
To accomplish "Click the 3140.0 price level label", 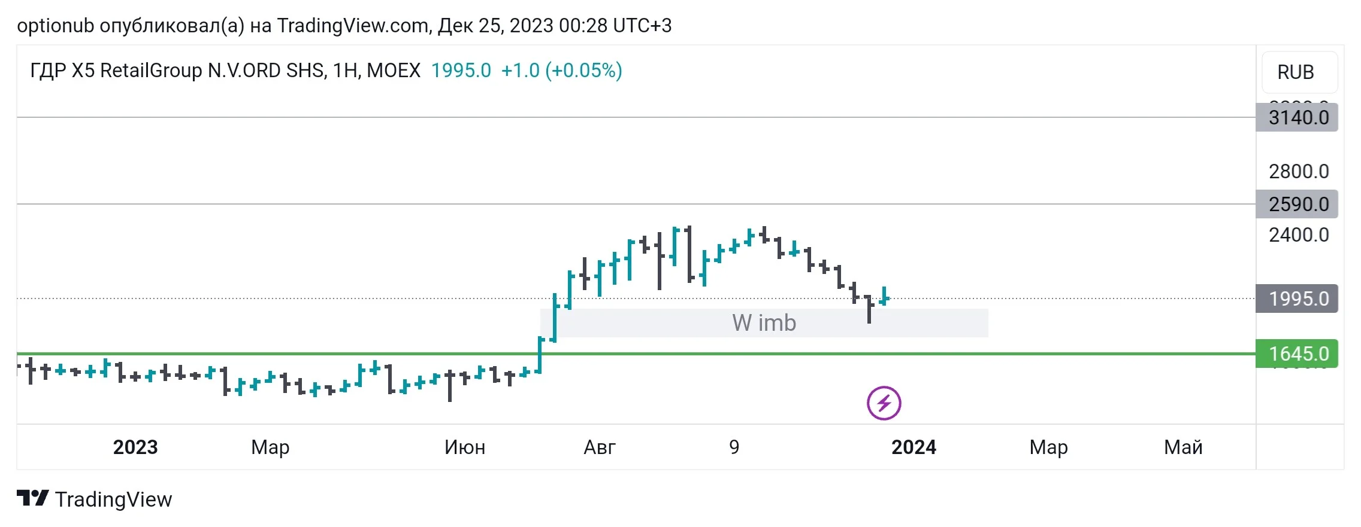I will coord(1297,117).
